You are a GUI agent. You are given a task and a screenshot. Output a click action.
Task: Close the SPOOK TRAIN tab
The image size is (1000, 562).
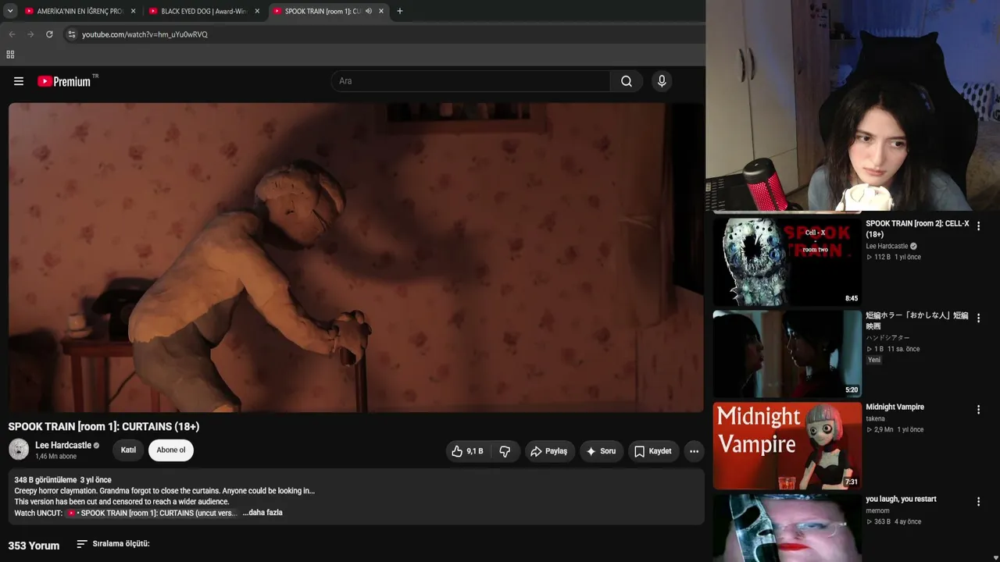point(380,11)
